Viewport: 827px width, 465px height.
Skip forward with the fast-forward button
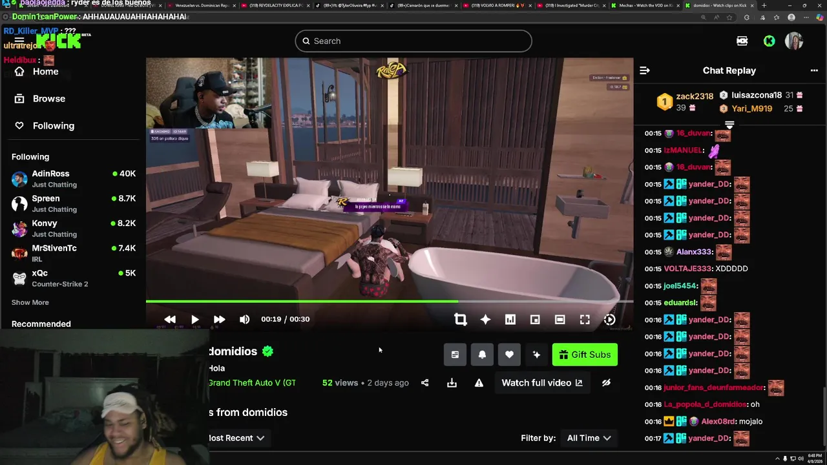coord(219,319)
